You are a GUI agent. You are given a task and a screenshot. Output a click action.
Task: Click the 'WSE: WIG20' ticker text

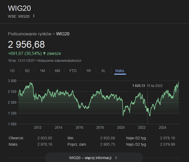(x=19, y=16)
